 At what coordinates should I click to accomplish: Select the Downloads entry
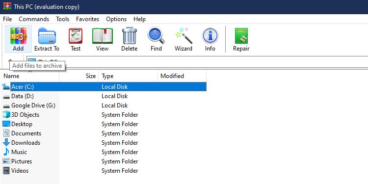click(x=26, y=143)
